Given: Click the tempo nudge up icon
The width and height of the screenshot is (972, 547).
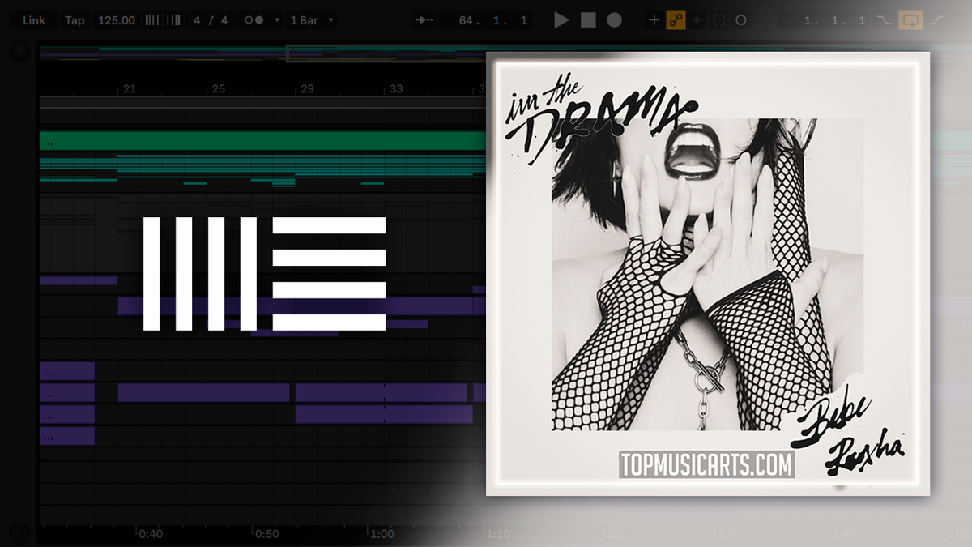Looking at the screenshot, I should click(173, 19).
